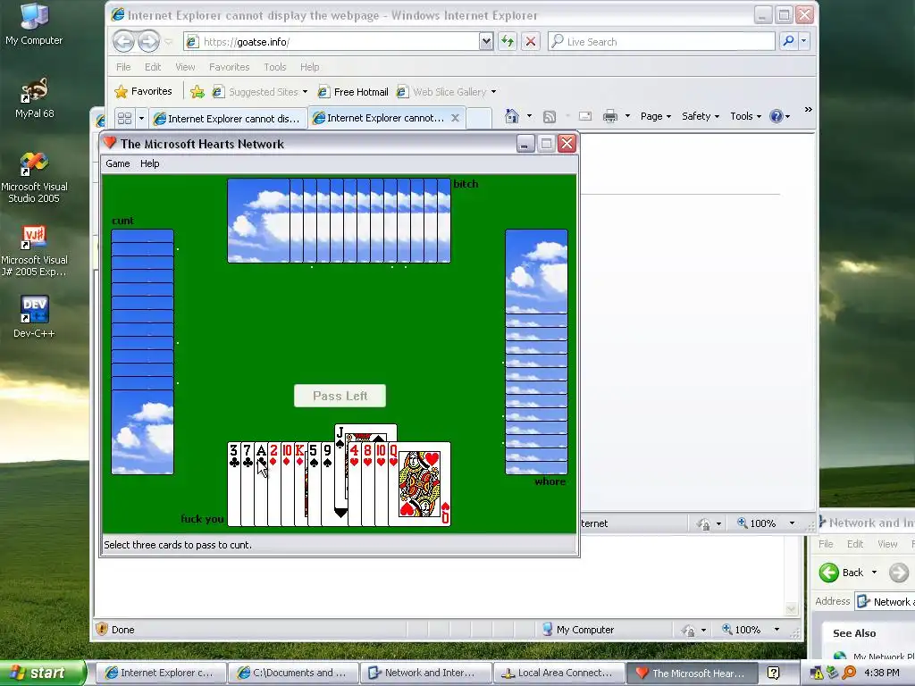Open the Help menu in Hearts
The width and height of the screenshot is (915, 686).
[149, 163]
